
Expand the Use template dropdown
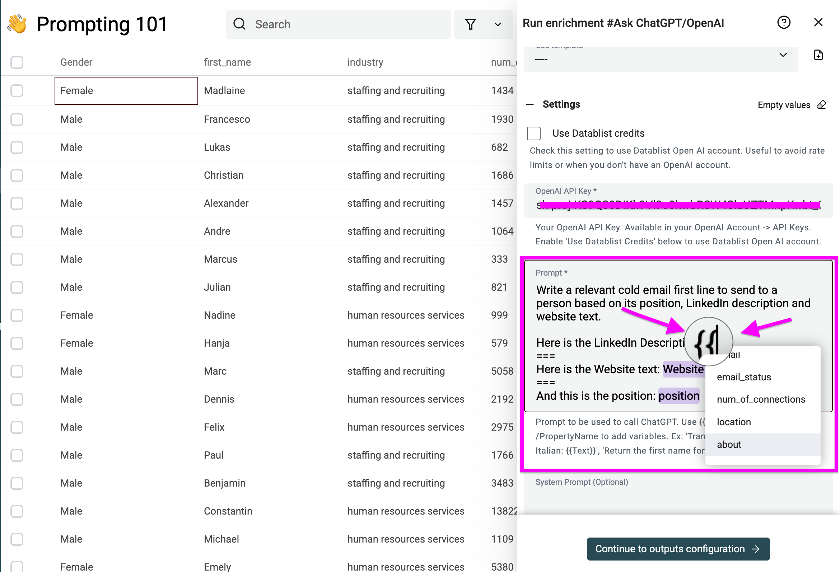pos(783,55)
